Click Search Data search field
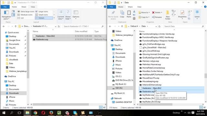 pyautogui.click(x=184, y=26)
